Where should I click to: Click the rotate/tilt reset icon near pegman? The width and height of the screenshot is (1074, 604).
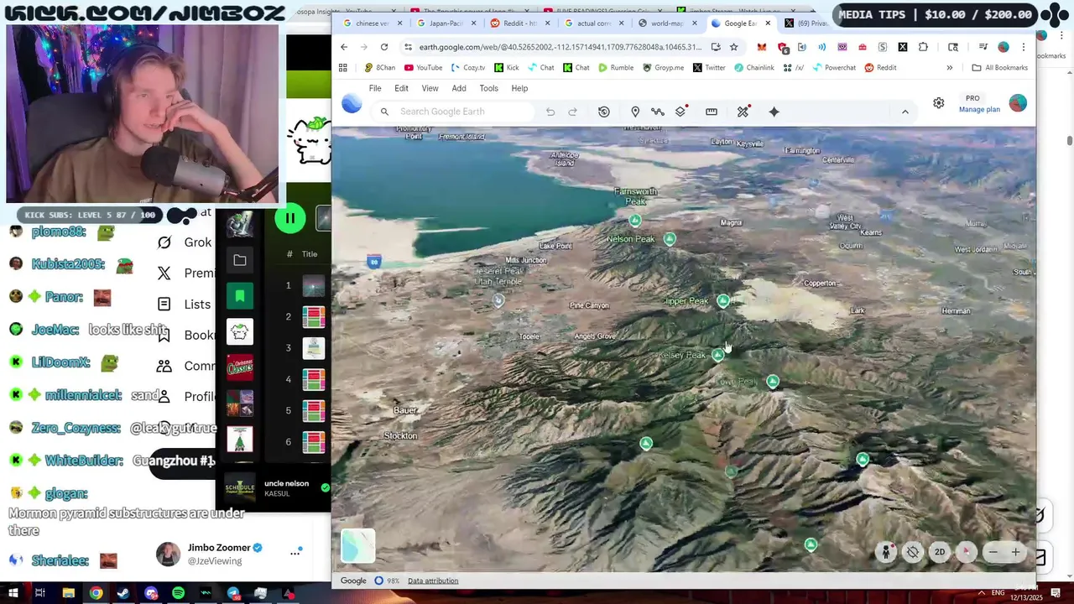pyautogui.click(x=913, y=552)
